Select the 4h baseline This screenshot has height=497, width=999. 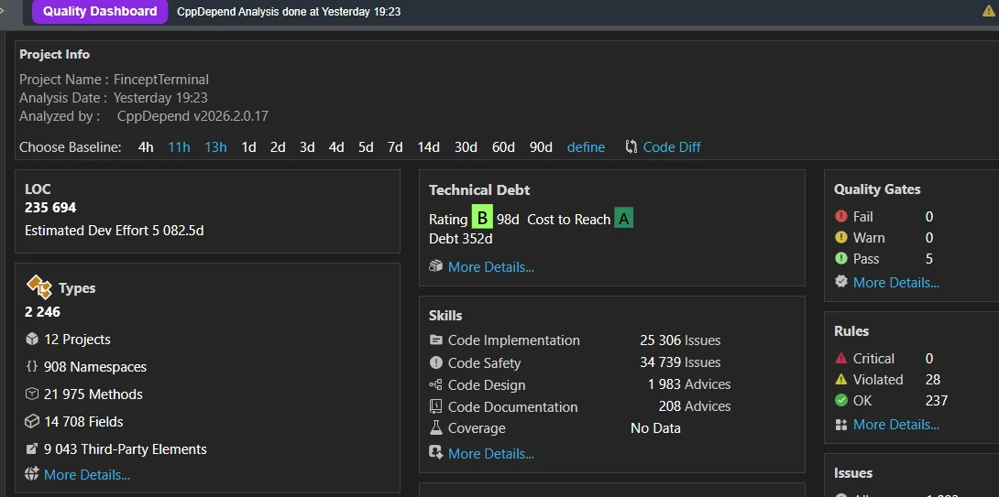tap(146, 147)
